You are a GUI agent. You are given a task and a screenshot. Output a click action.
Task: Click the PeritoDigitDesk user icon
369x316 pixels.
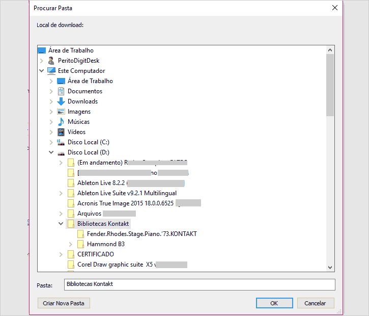[51, 61]
